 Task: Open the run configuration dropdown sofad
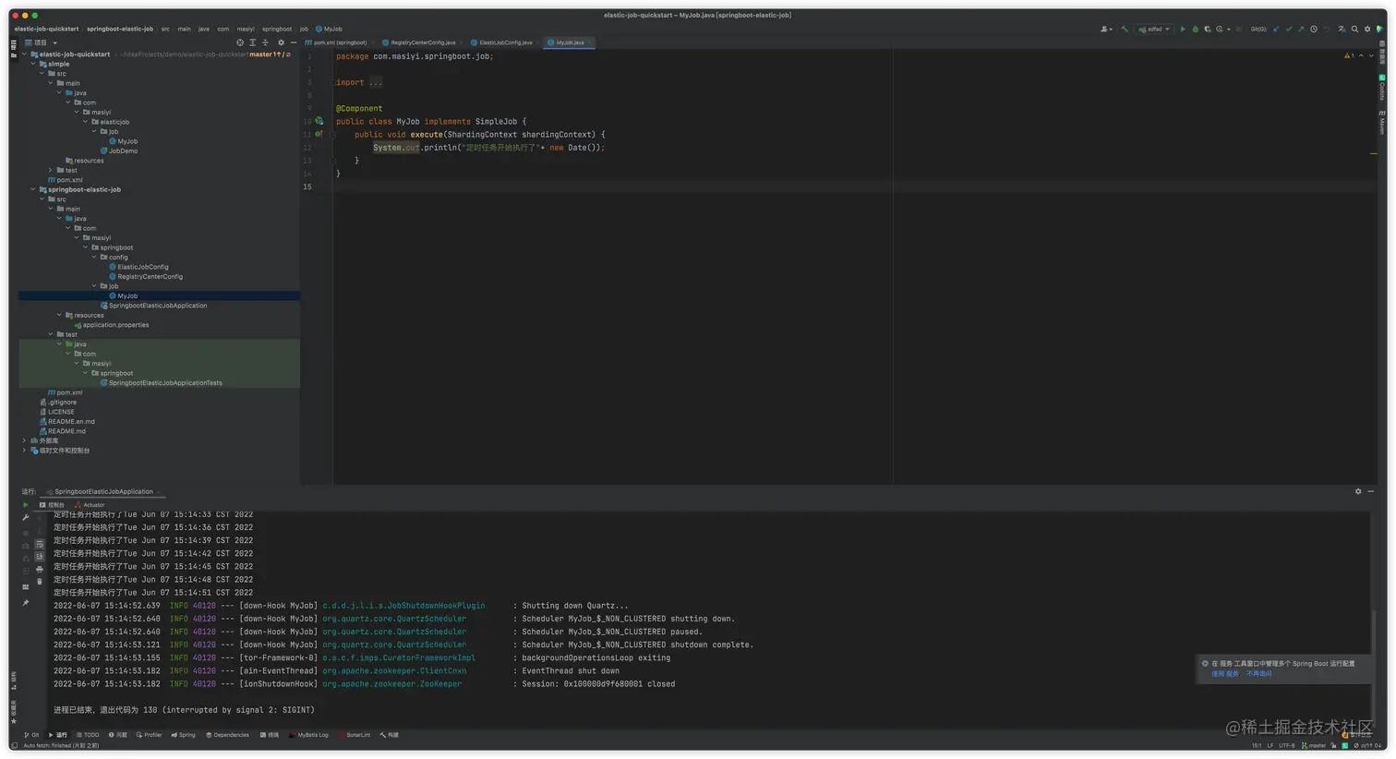(x=1154, y=30)
